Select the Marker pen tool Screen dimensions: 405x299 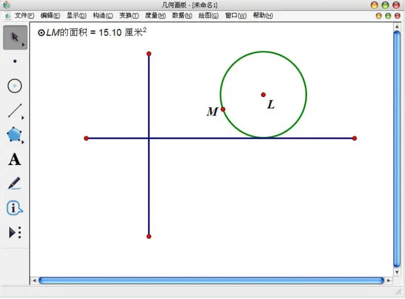[15, 184]
